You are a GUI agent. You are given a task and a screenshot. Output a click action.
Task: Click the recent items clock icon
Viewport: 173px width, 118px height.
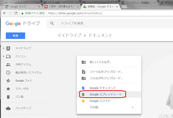[8, 73]
